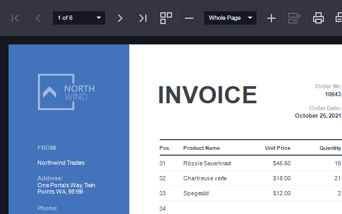
Task: Go to the next page
Action: pyautogui.click(x=120, y=18)
